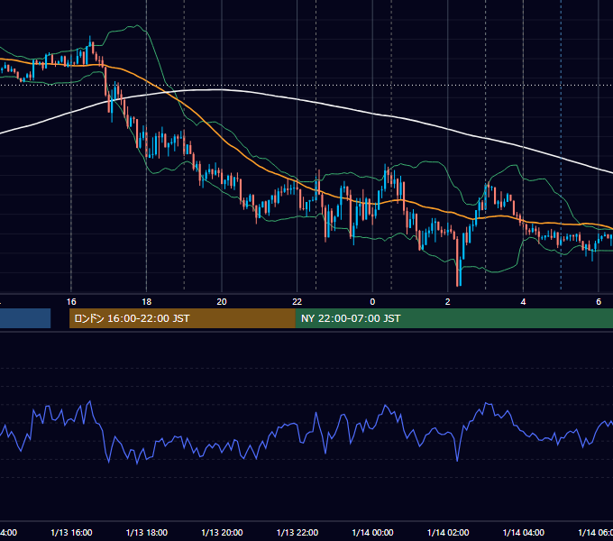Viewport: 613px width, 541px height.
Task: Click the 18 hour axis label
Action: (x=146, y=302)
